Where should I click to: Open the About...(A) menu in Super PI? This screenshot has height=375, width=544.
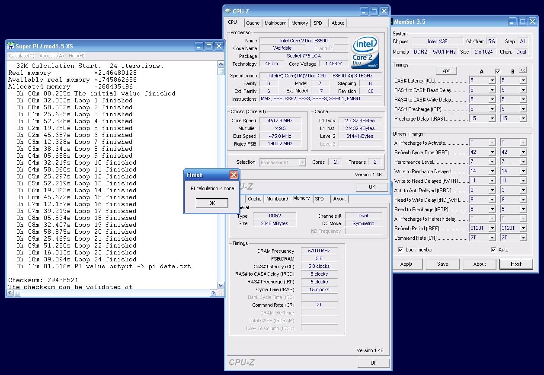click(51, 56)
